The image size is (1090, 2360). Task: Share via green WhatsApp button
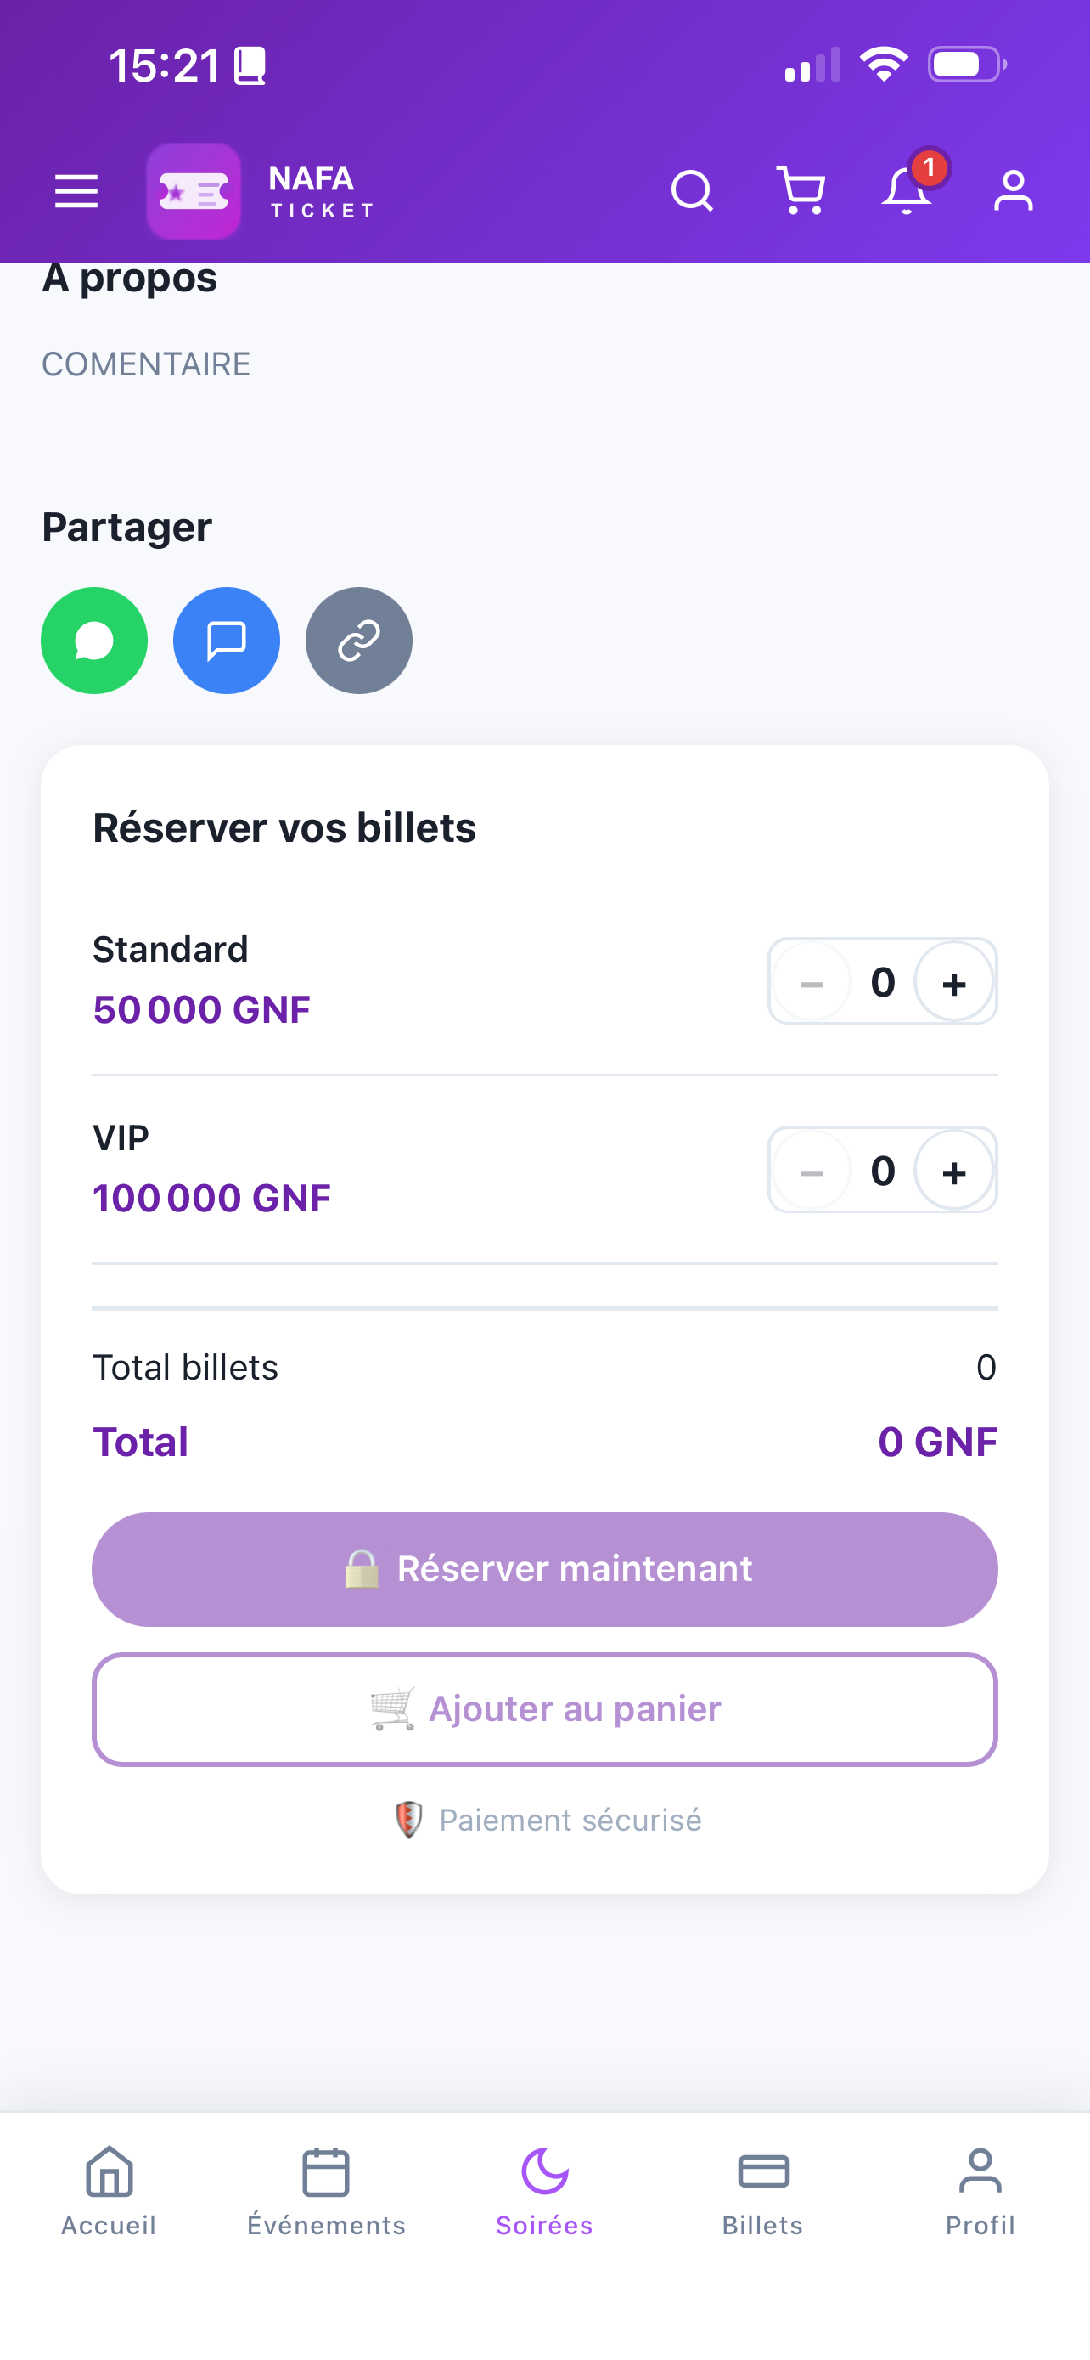click(x=94, y=641)
